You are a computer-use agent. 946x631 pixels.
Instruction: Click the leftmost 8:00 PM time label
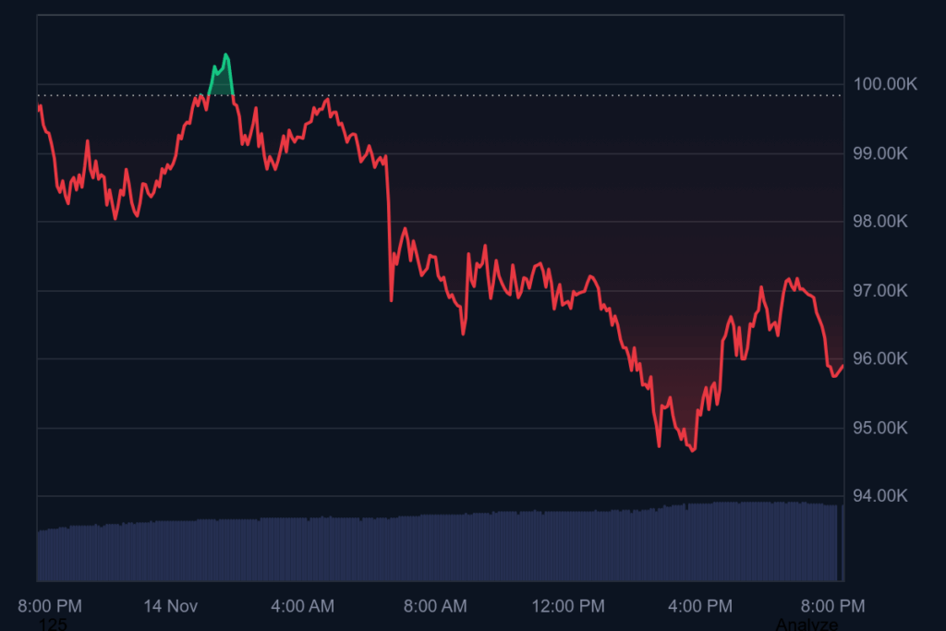[51, 607]
